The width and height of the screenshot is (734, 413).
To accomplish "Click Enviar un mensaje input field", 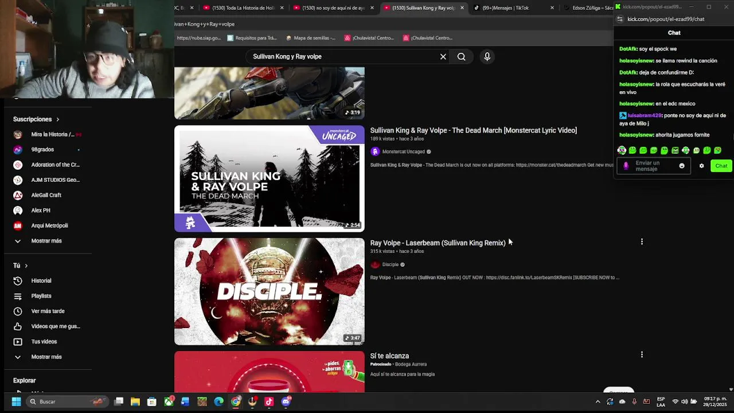I will click(655, 166).
